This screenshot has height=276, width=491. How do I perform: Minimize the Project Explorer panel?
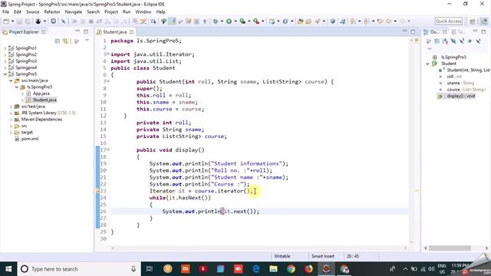coord(77,31)
